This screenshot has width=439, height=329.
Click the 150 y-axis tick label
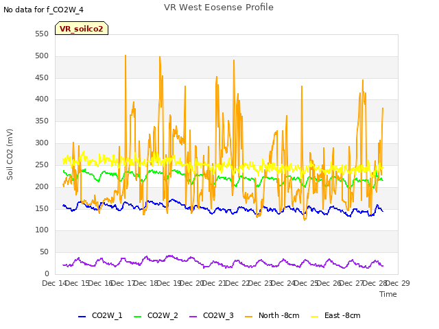click(x=42, y=208)
